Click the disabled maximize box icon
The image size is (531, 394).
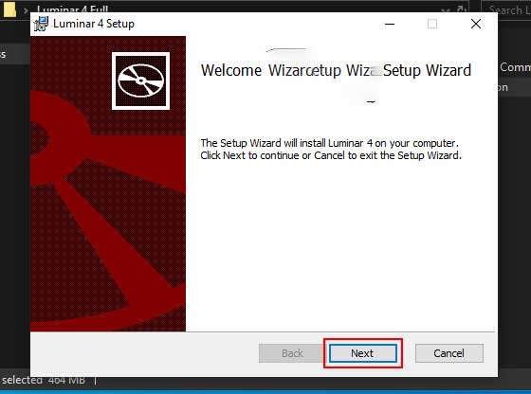click(432, 24)
